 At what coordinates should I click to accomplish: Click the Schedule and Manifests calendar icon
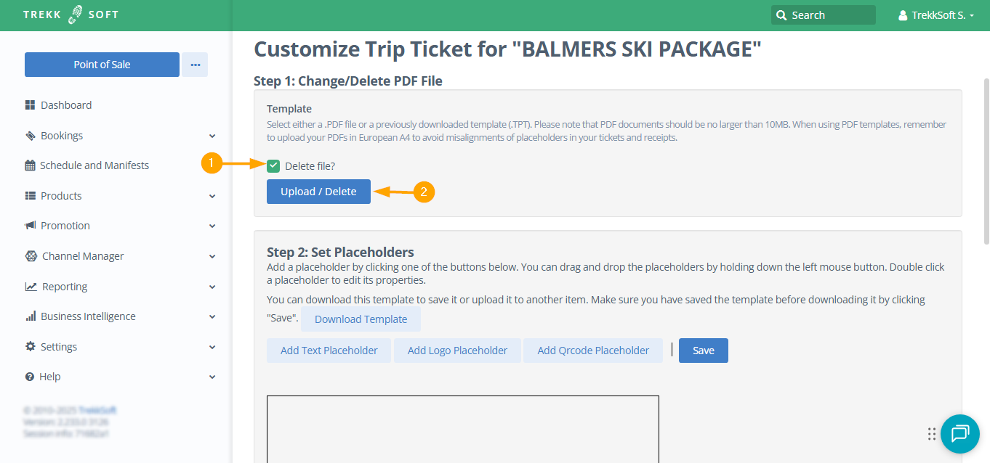pos(30,165)
